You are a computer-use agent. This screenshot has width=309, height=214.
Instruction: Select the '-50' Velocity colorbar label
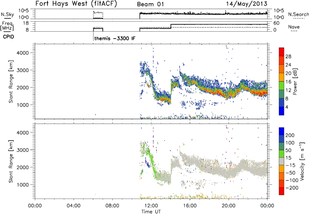(290, 173)
